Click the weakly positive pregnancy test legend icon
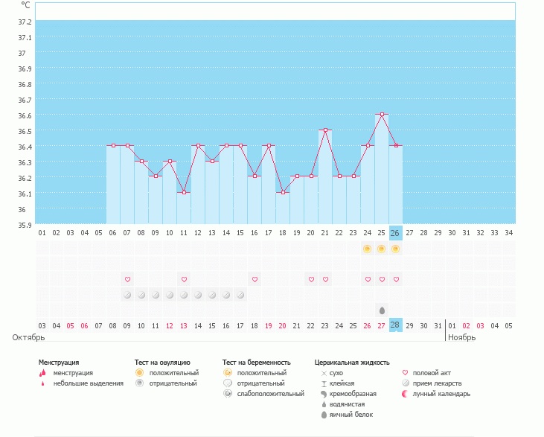The height and width of the screenshot is (437, 544). point(227,394)
